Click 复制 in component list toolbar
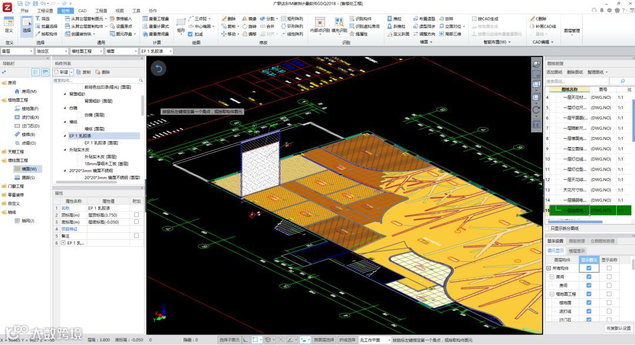The height and width of the screenshot is (345, 635). (x=84, y=72)
